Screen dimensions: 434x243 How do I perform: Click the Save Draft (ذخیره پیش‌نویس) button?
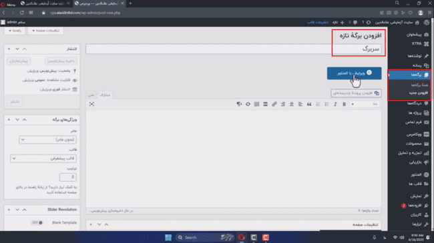[x=61, y=61]
